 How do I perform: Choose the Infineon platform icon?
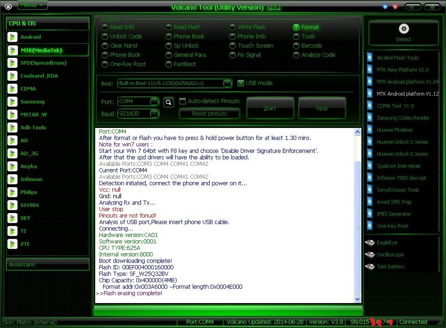[x=12, y=179]
